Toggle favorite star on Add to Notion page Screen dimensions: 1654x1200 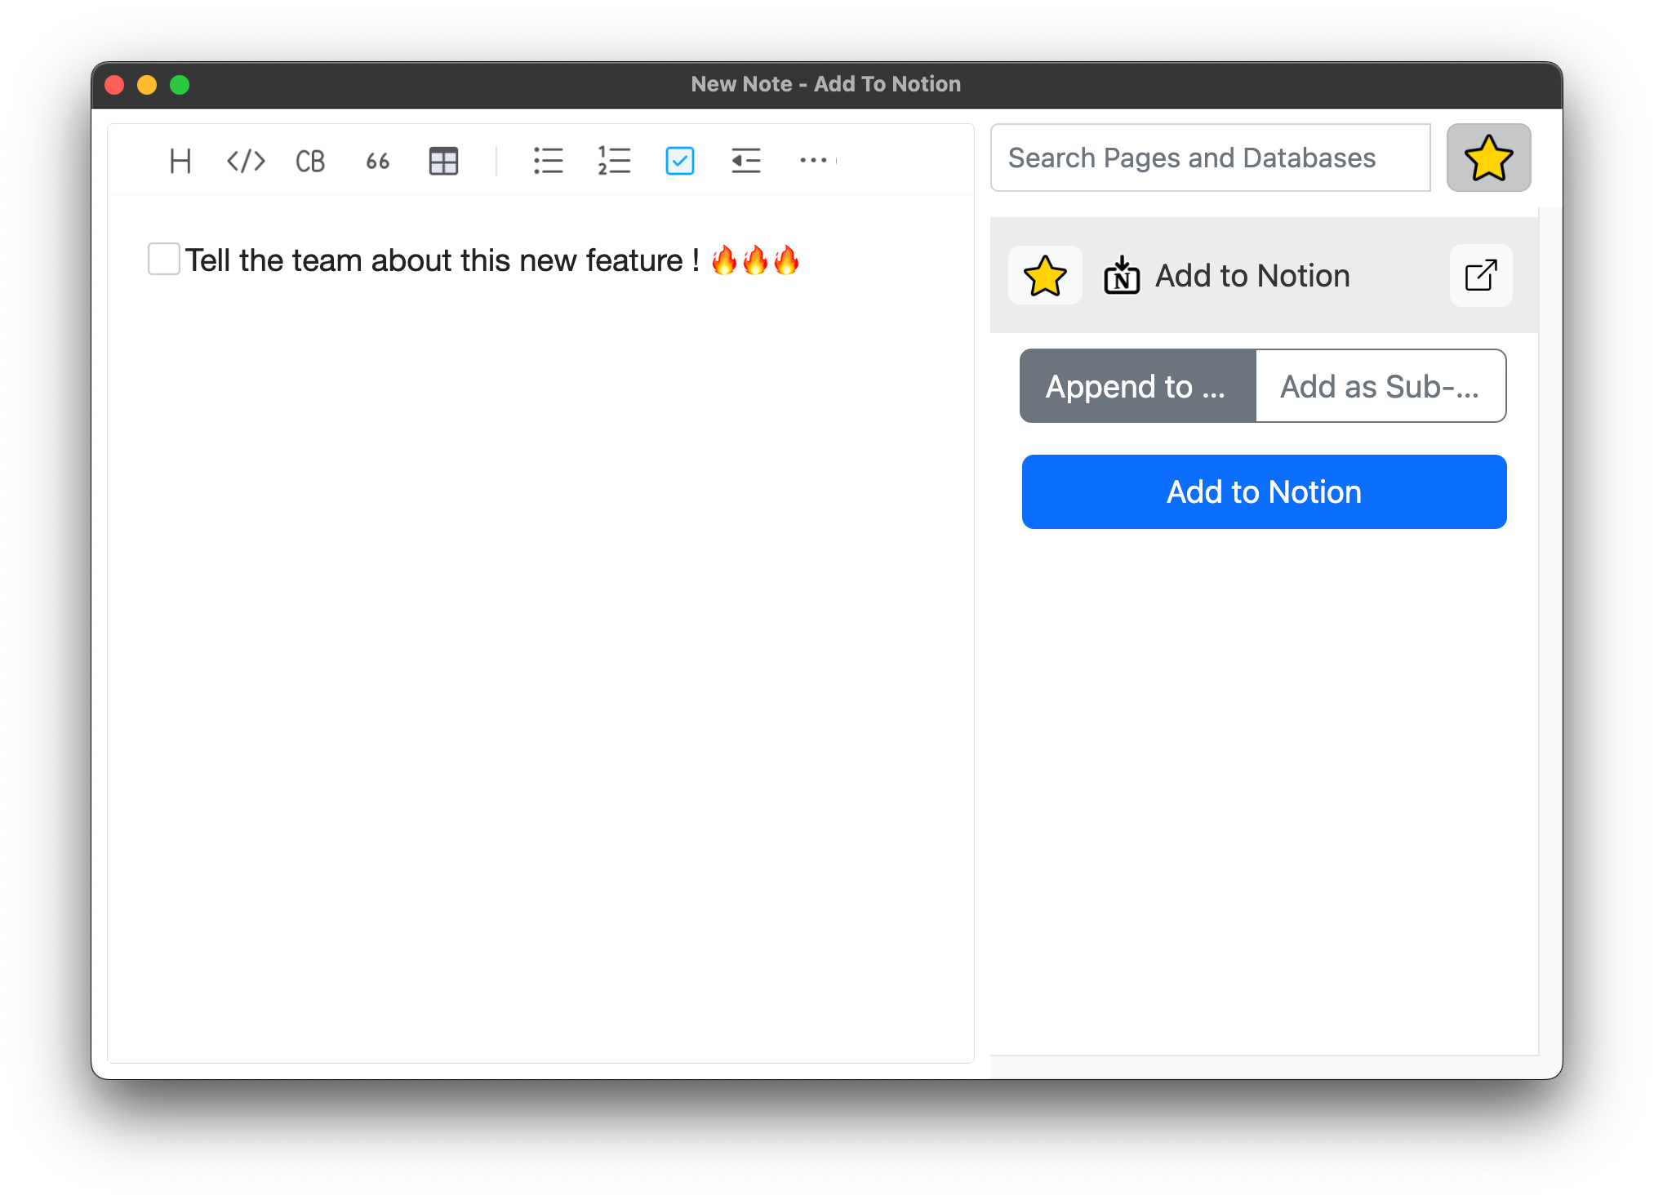[1045, 276]
